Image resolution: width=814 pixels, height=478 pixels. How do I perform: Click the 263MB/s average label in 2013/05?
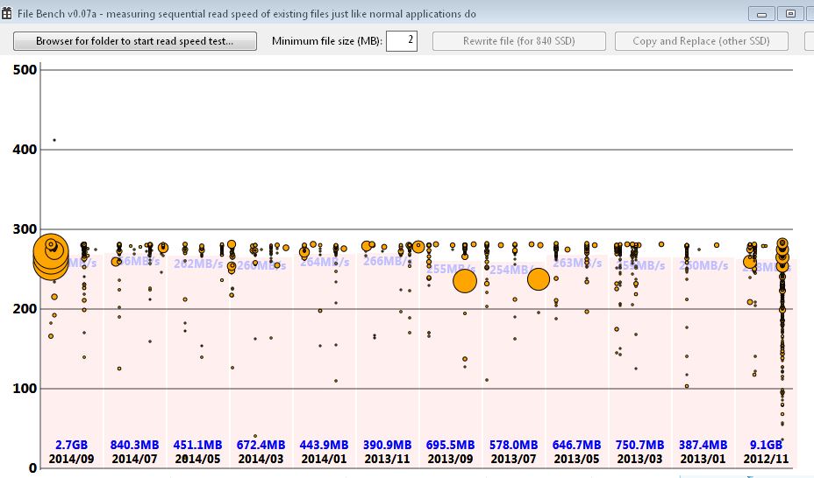click(577, 264)
